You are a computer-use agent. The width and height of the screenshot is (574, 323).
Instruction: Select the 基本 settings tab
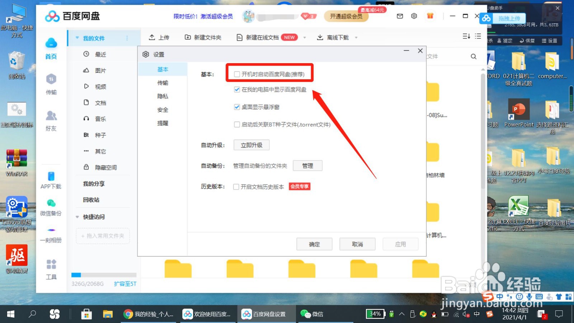(163, 69)
